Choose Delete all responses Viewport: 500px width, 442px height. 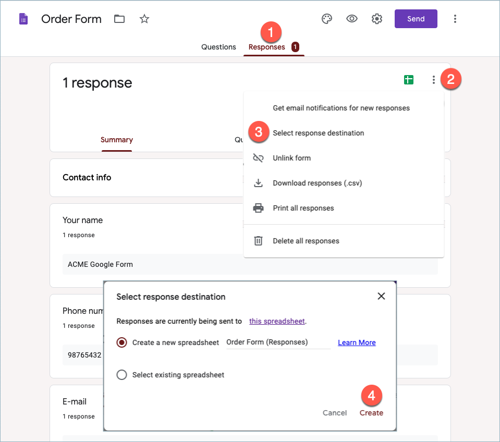(x=344, y=241)
